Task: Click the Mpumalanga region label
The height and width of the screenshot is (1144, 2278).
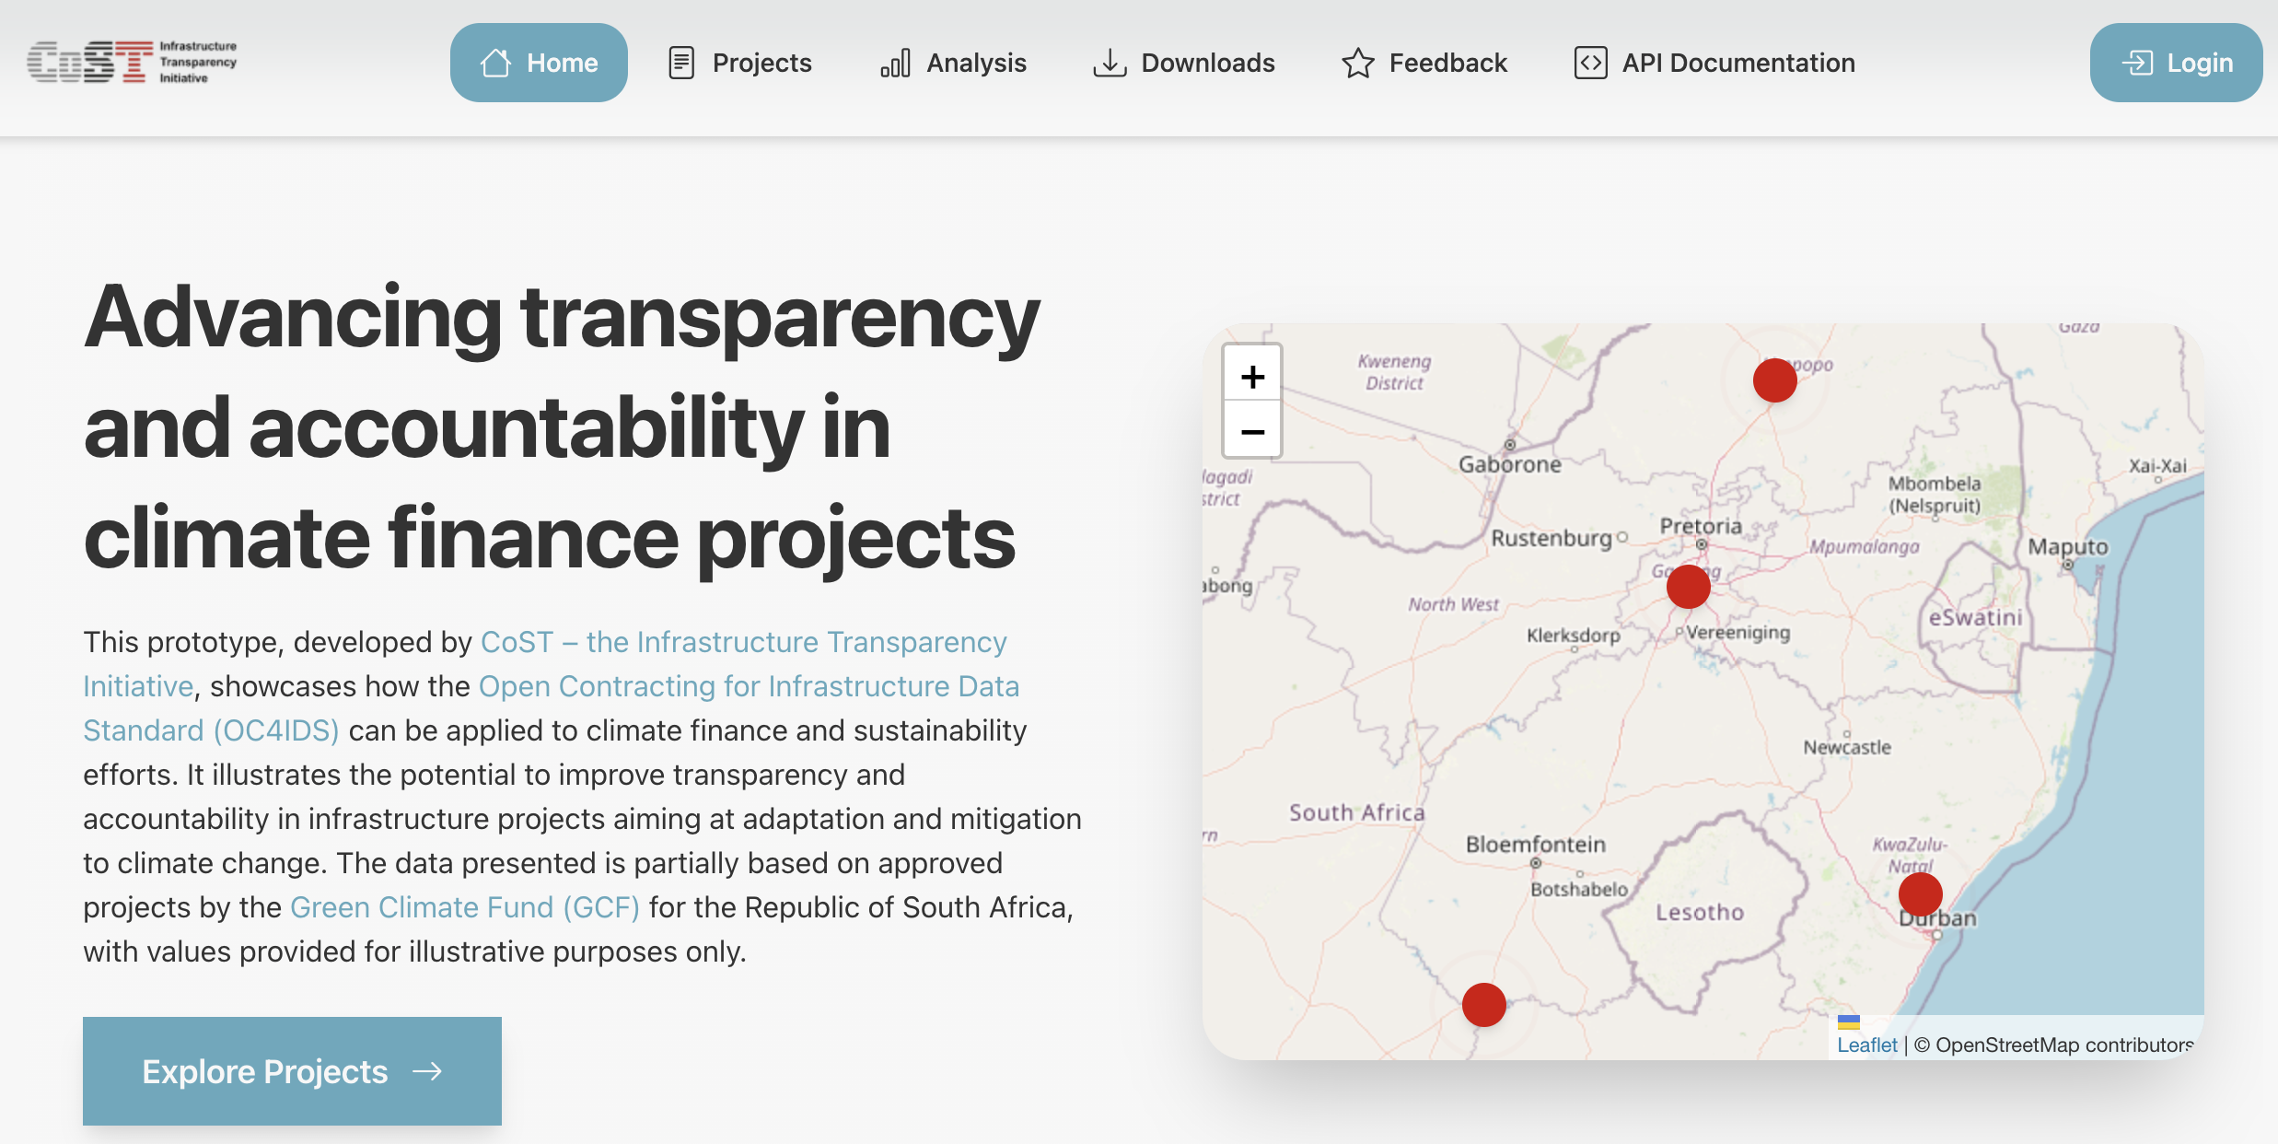Action: (1865, 547)
